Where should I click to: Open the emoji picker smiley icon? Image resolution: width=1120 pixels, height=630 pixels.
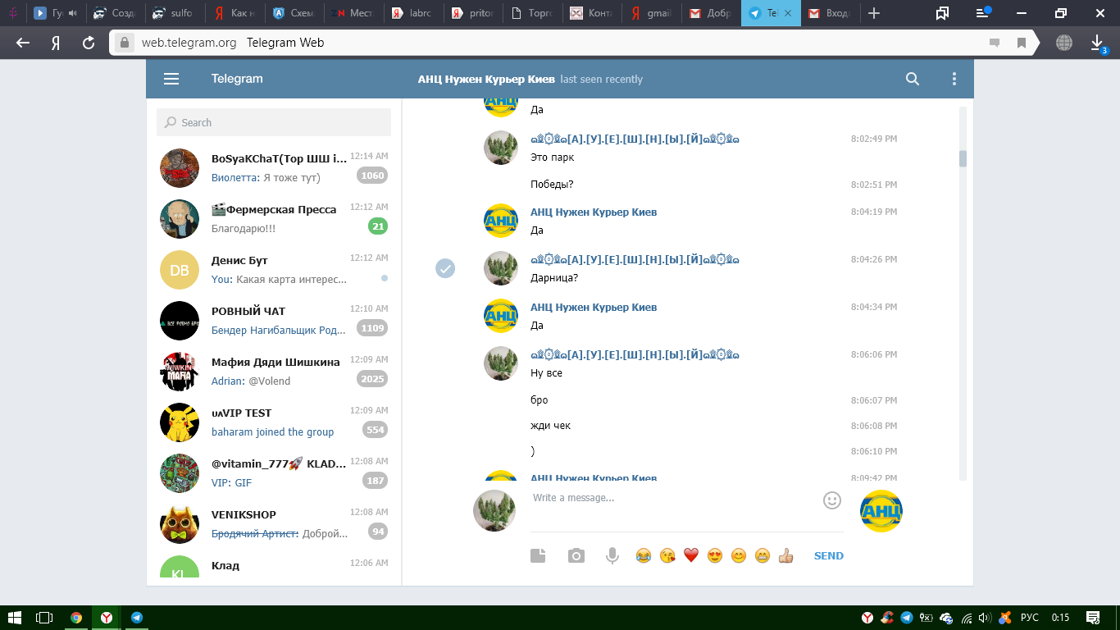coord(832,500)
